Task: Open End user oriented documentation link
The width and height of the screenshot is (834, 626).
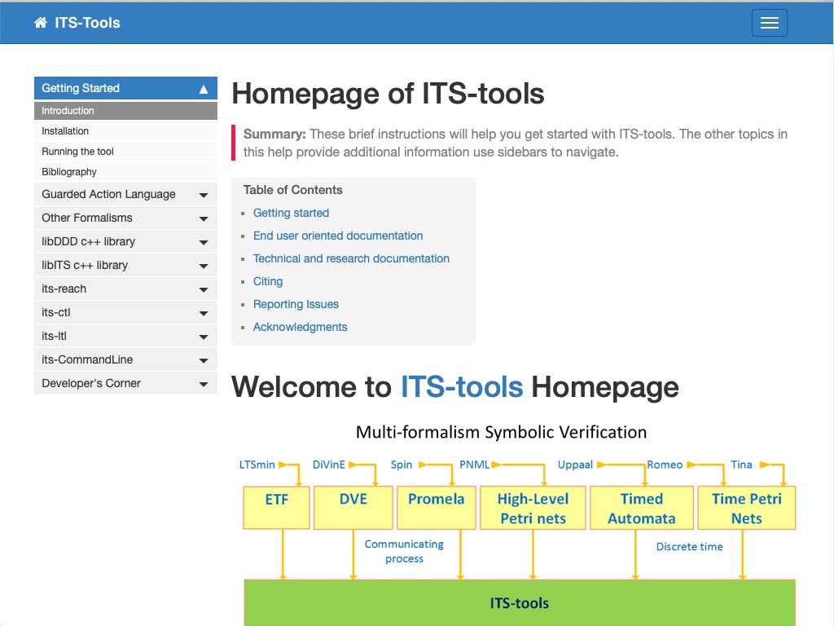Action: [338, 236]
